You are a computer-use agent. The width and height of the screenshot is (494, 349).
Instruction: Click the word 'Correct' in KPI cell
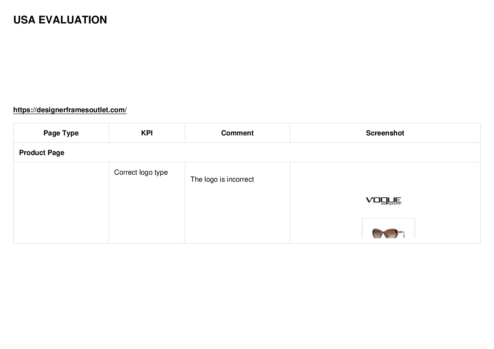tap(126, 172)
